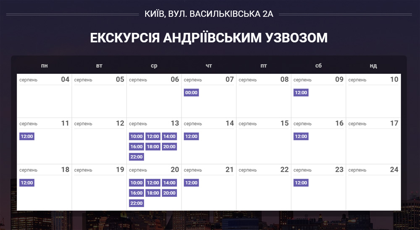Select the 00:00 slot on August 07
This screenshot has height=230, width=420.
(x=191, y=92)
